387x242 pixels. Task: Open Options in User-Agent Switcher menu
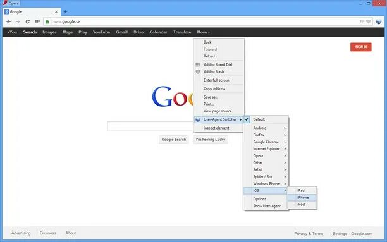pyautogui.click(x=266, y=199)
